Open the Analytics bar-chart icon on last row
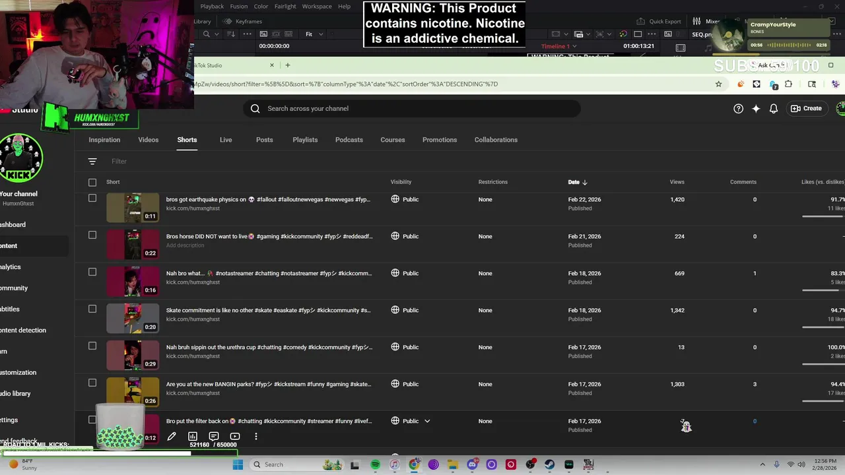 [x=193, y=436]
